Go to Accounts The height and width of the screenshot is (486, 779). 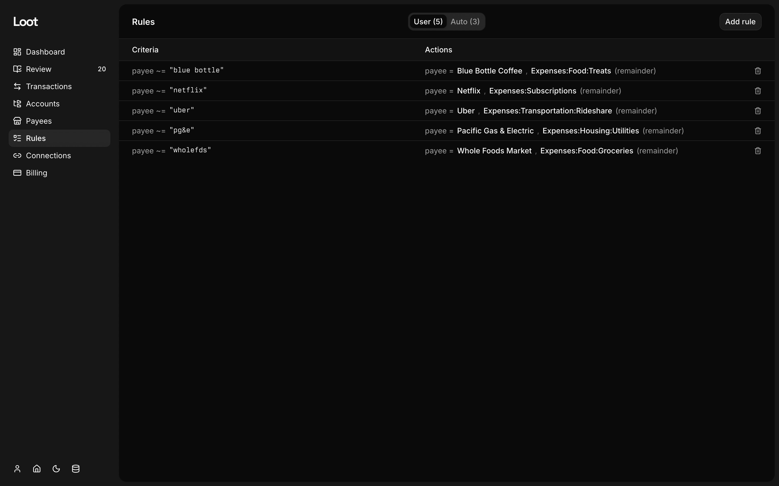tap(60, 104)
